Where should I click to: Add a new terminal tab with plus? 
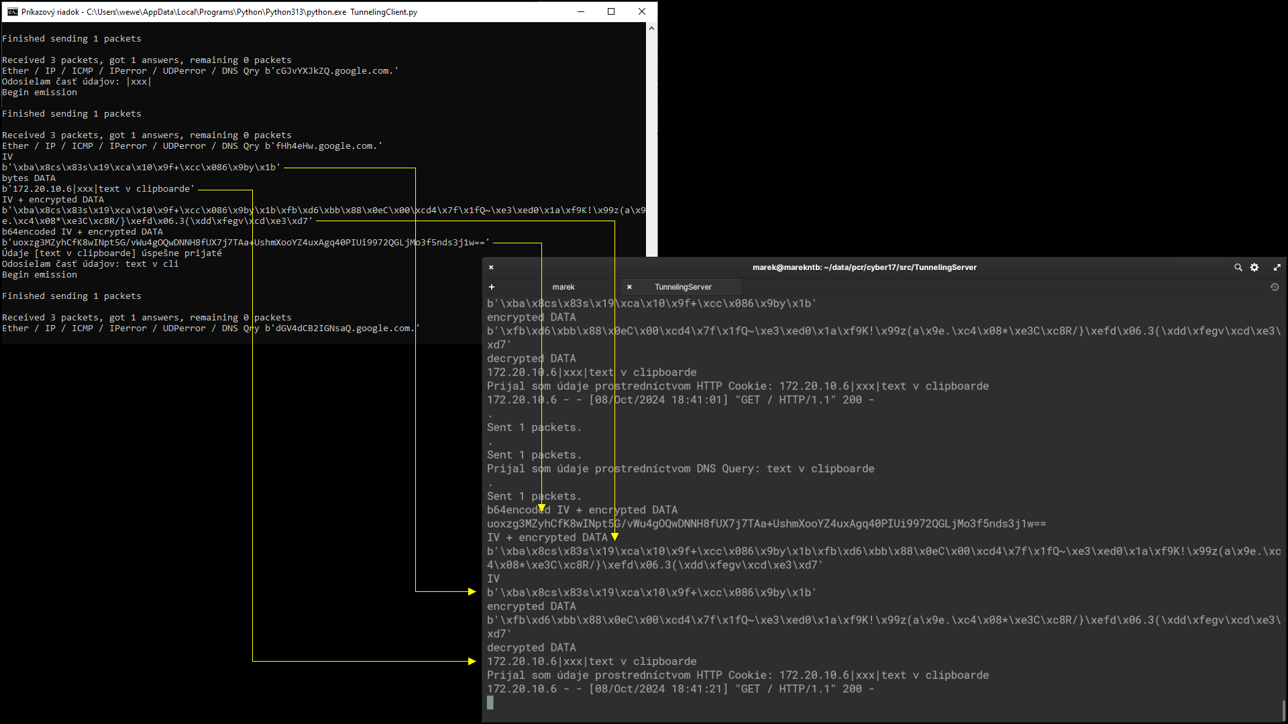492,287
